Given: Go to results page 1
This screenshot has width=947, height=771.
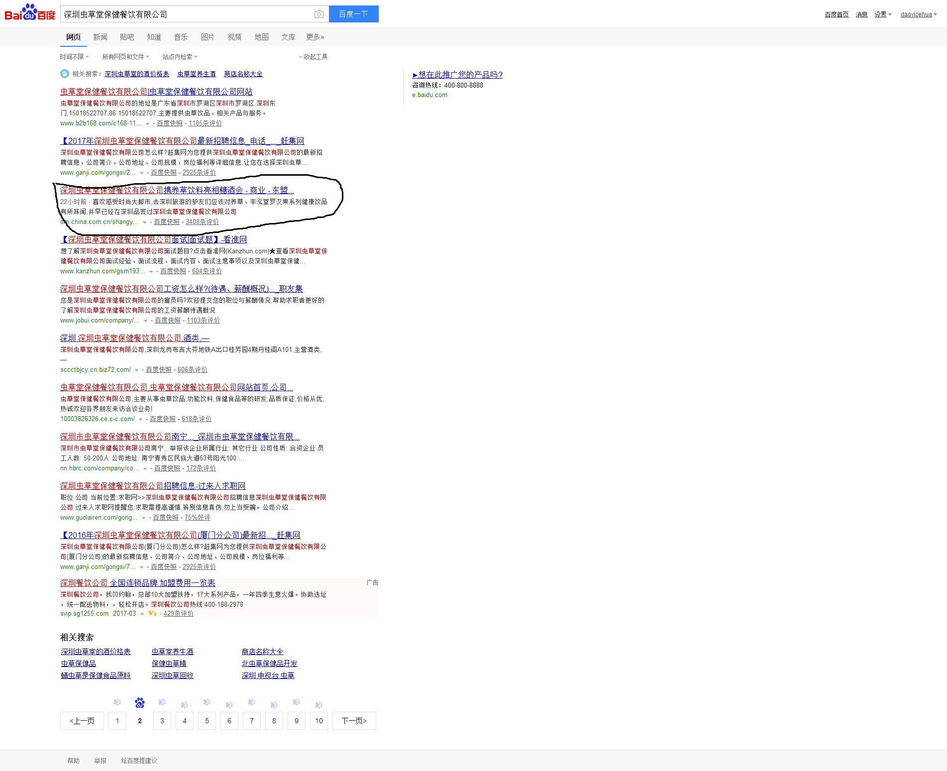Looking at the screenshot, I should pos(117,721).
